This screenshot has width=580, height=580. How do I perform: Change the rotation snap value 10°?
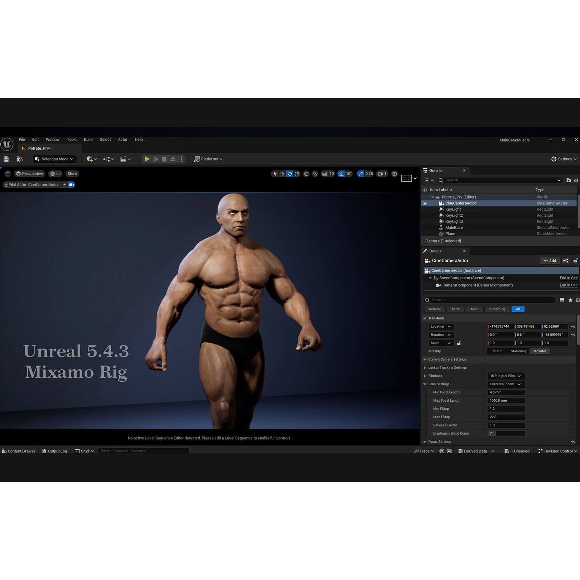349,174
